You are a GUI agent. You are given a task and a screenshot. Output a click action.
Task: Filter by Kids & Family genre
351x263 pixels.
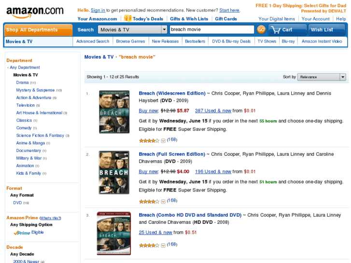point(28,173)
